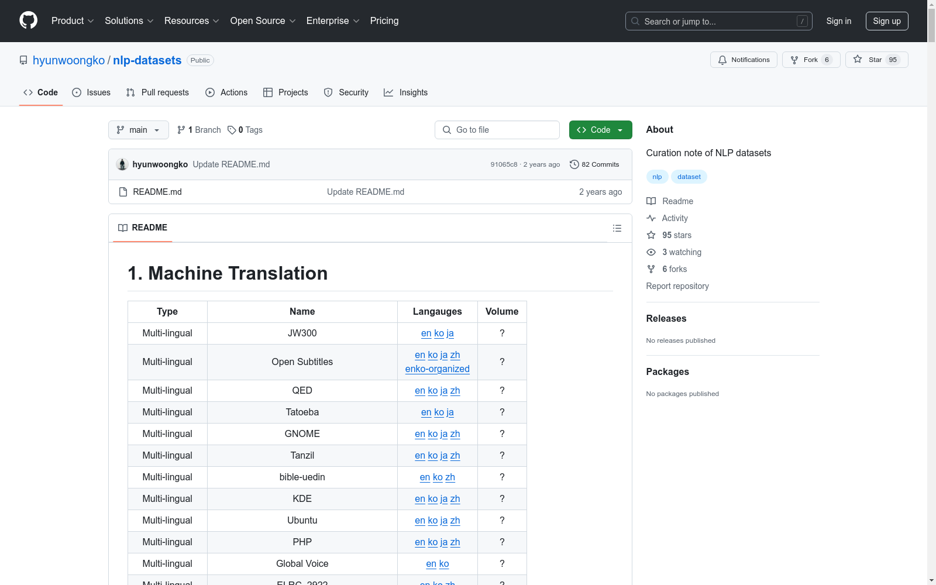Image resolution: width=936 pixels, height=585 pixels.
Task: Click the hyunwoongko commit author avatar
Action: (x=122, y=164)
